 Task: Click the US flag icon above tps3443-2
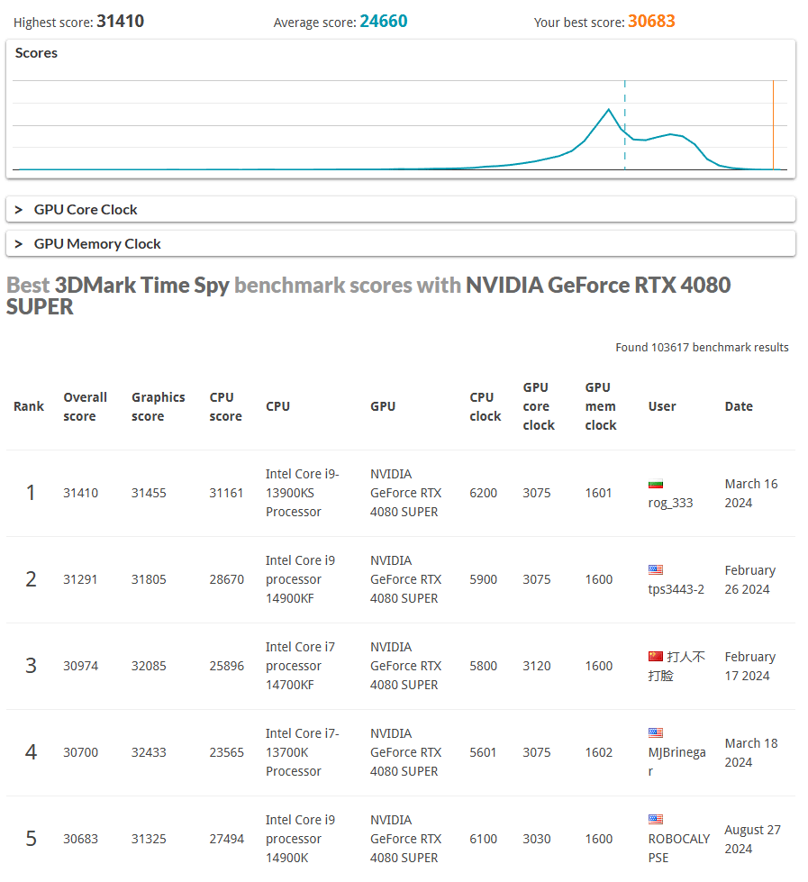click(655, 569)
